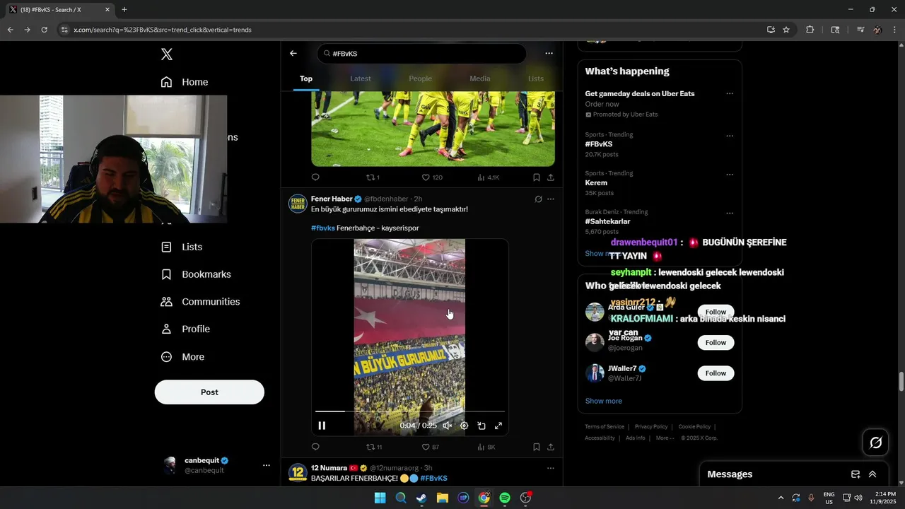Click the #FBvKS search field
Image resolution: width=905 pixels, height=509 pixels.
tap(422, 54)
